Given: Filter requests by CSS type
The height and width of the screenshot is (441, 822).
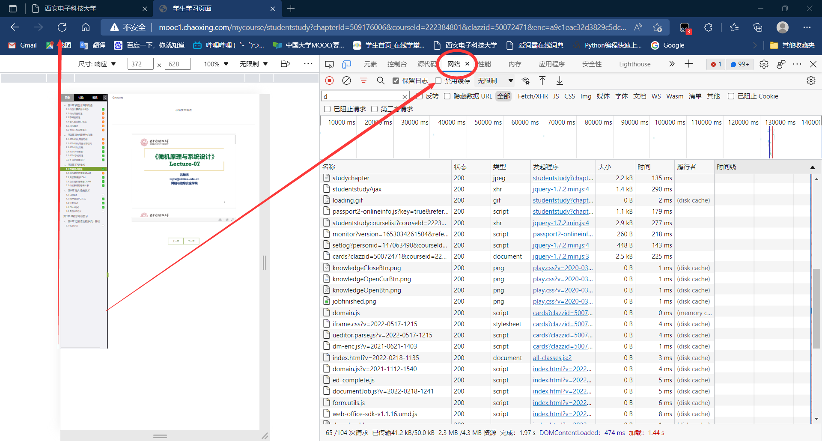Looking at the screenshot, I should pyautogui.click(x=570, y=96).
